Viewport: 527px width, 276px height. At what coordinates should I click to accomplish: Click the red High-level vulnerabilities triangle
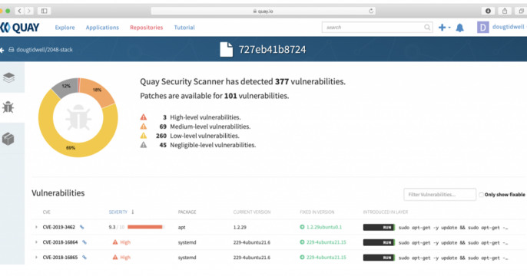point(144,117)
